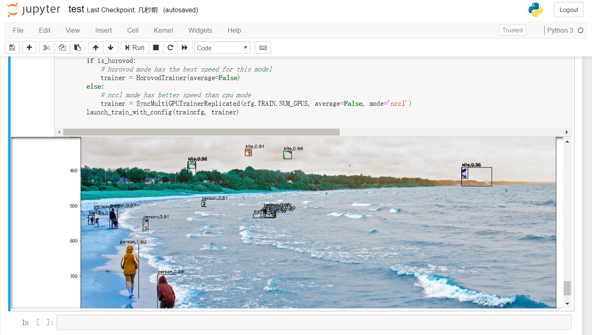Viewport: 592px width, 335px height.
Task: Open the Edit menu
Action: click(45, 30)
